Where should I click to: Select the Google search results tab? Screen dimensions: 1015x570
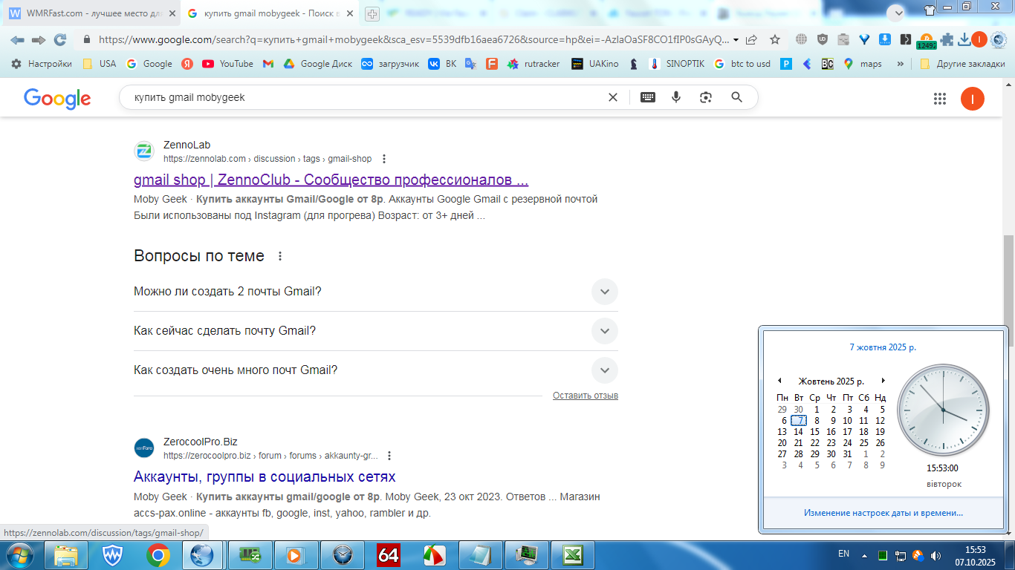(270, 13)
